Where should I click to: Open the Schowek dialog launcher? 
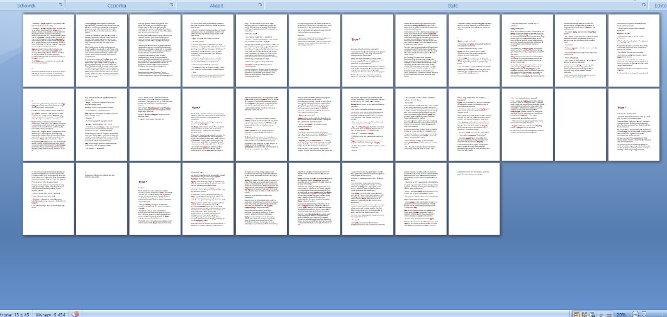tap(60, 4)
